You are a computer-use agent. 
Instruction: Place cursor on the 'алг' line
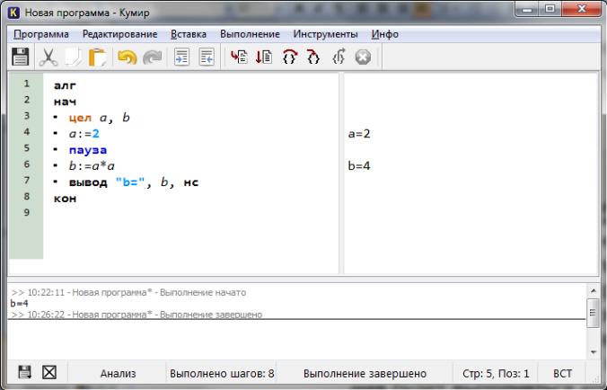[x=65, y=85]
